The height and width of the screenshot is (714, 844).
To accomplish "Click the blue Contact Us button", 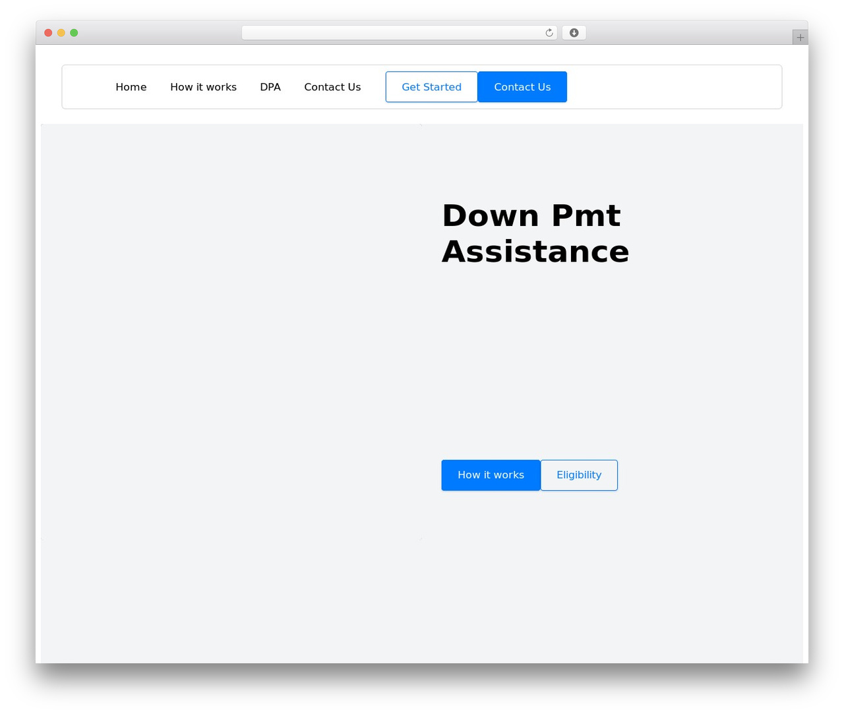I will pos(522,87).
